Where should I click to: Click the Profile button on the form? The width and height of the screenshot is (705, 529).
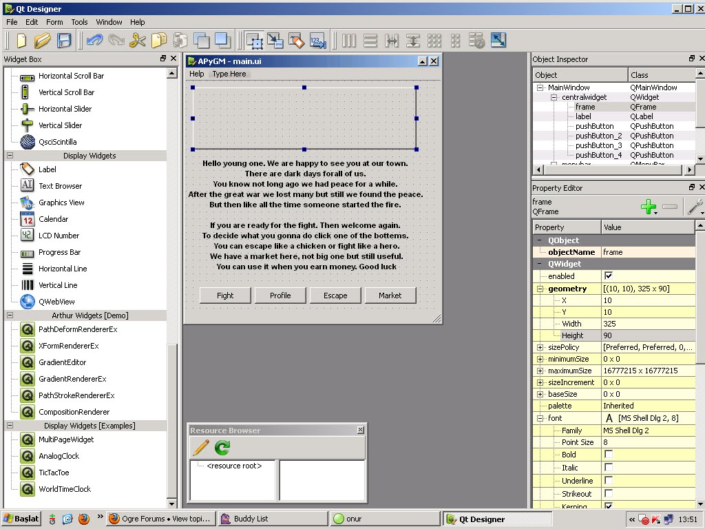click(x=280, y=295)
